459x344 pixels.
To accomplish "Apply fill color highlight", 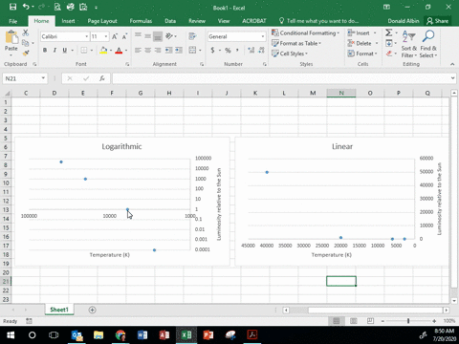I will [103, 51].
